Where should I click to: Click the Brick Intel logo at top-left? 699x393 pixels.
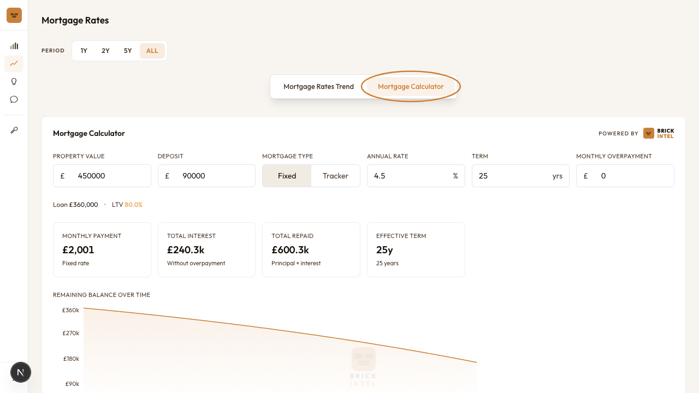pos(14,15)
